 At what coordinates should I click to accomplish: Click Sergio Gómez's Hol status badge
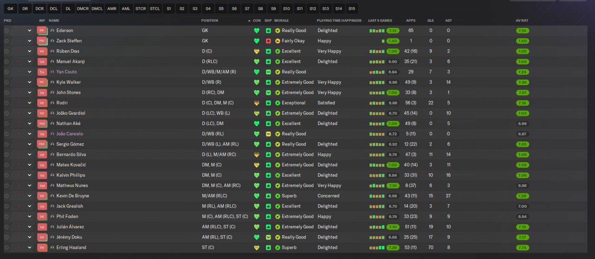42,144
